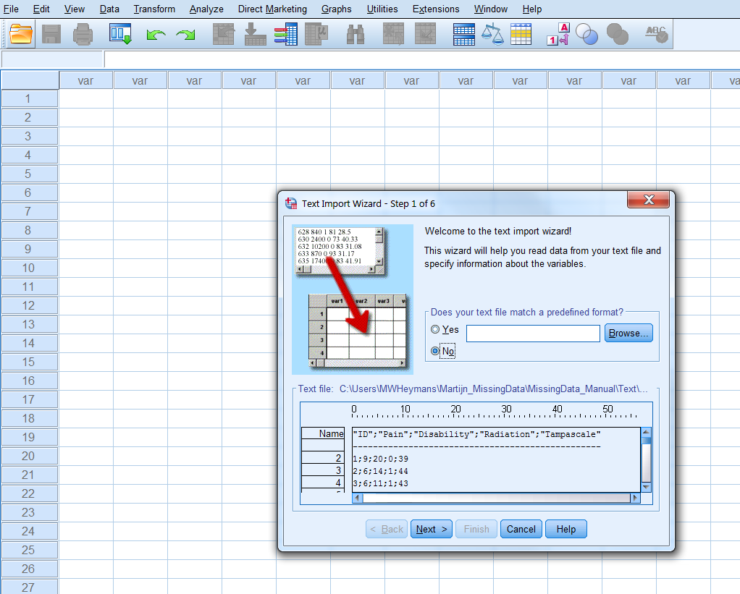Select the Yes radio button
This screenshot has width=740, height=594.
point(435,330)
